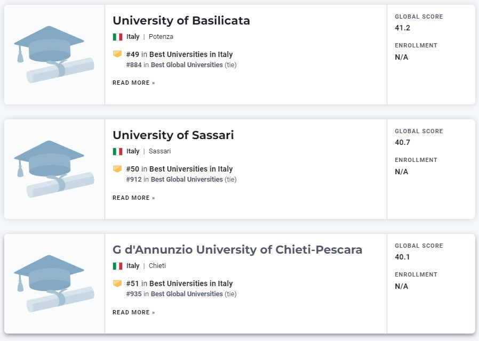Click Italian flag icon beside Chieti
479x341 pixels.
(117, 266)
